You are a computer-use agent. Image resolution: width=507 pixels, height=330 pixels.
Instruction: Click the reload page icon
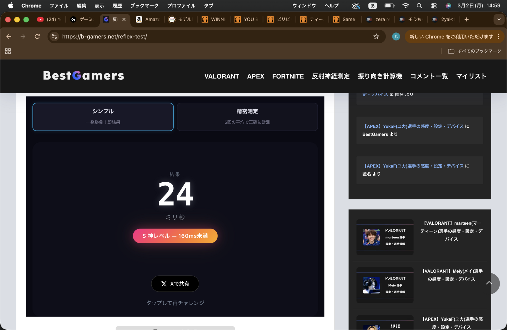pyautogui.click(x=37, y=37)
